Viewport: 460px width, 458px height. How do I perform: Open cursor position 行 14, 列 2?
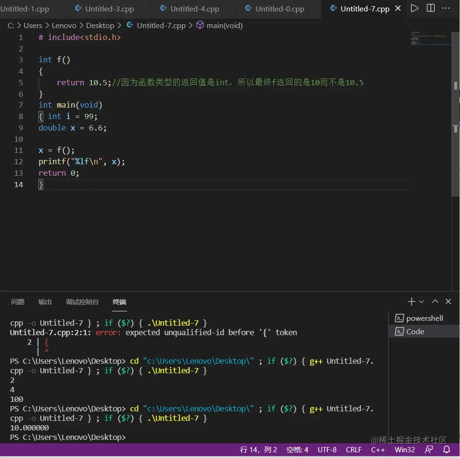(x=258, y=450)
